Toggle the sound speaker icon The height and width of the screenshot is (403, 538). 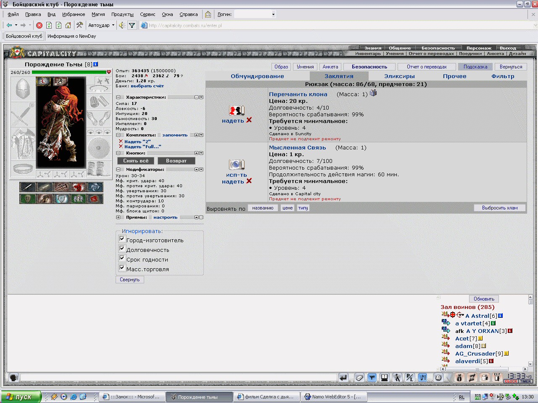(x=122, y=25)
